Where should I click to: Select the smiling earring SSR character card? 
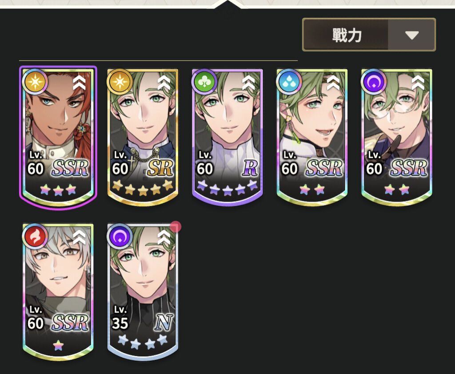tap(312, 138)
